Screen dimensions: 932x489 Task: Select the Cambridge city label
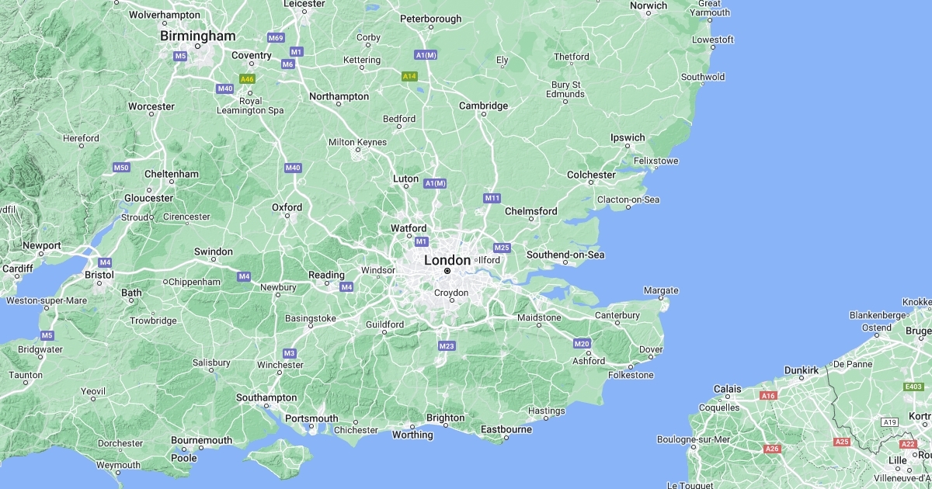point(483,106)
